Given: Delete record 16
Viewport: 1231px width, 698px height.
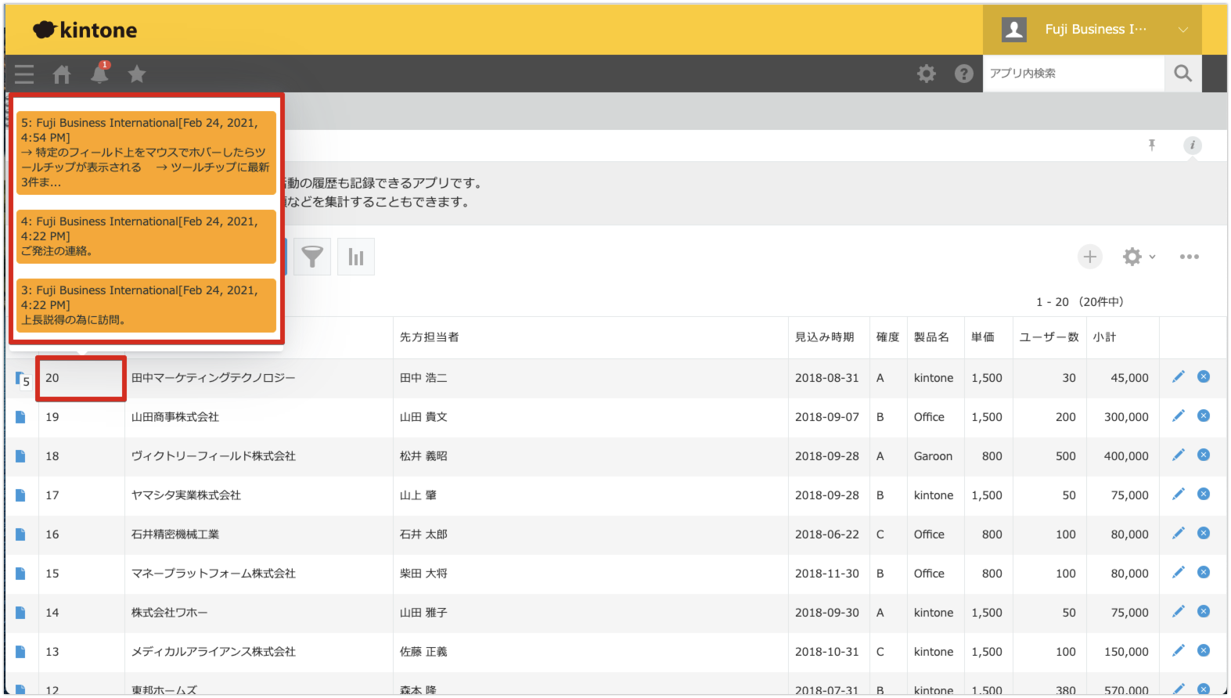Looking at the screenshot, I should click(1204, 533).
